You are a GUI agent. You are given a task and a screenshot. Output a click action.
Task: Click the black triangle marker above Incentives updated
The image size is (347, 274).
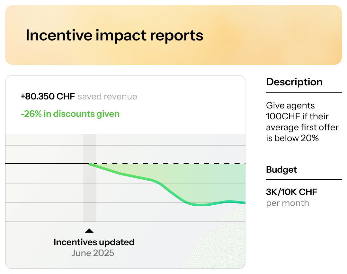coord(89,230)
